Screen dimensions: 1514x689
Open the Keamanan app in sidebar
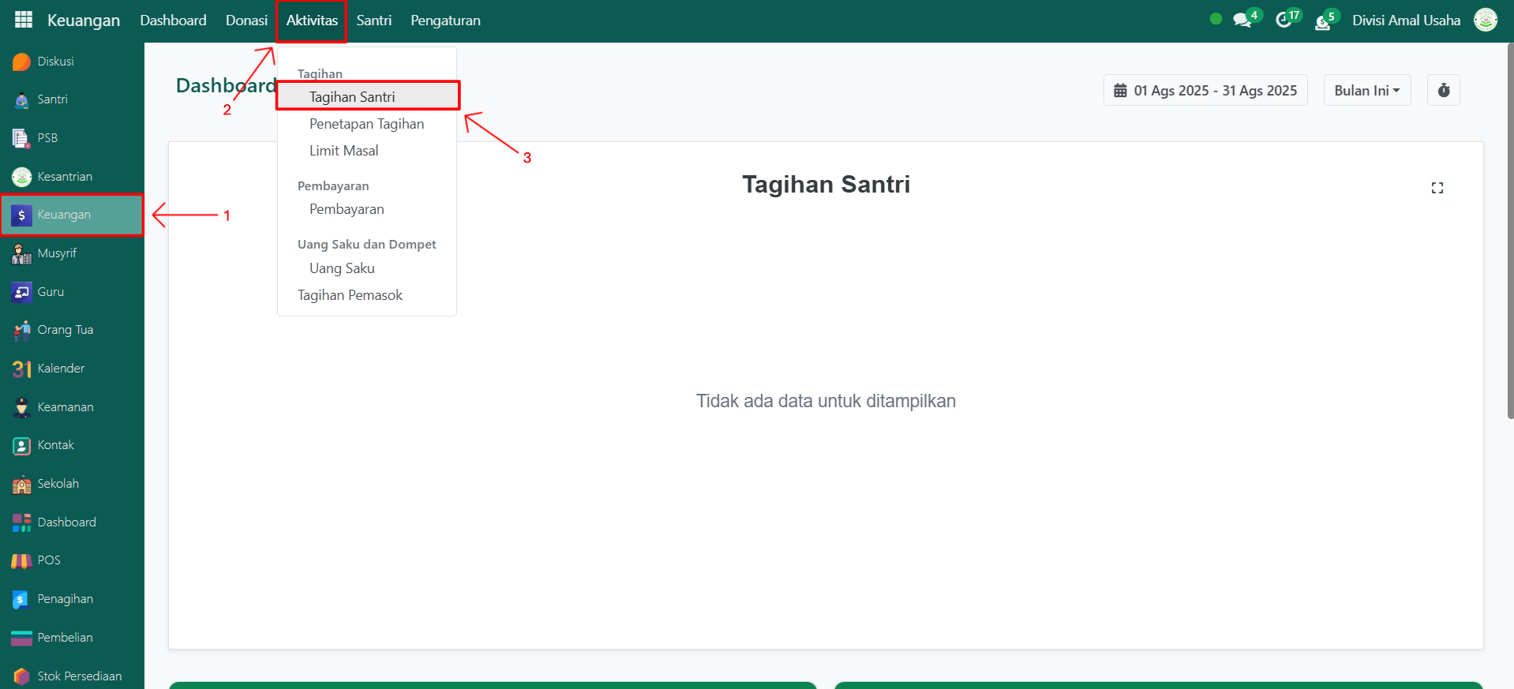tap(65, 407)
